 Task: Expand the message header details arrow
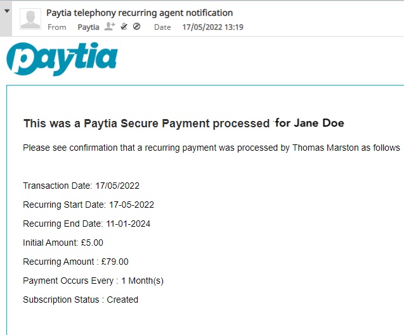pos(7,11)
